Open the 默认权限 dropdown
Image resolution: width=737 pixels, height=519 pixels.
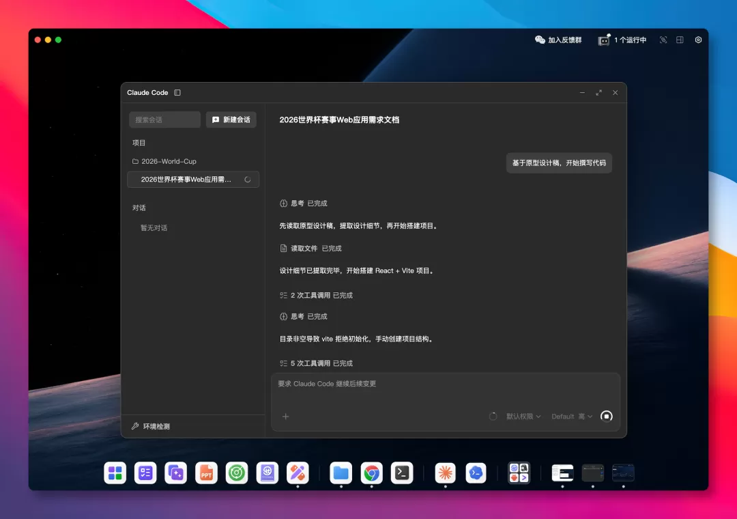click(x=523, y=417)
